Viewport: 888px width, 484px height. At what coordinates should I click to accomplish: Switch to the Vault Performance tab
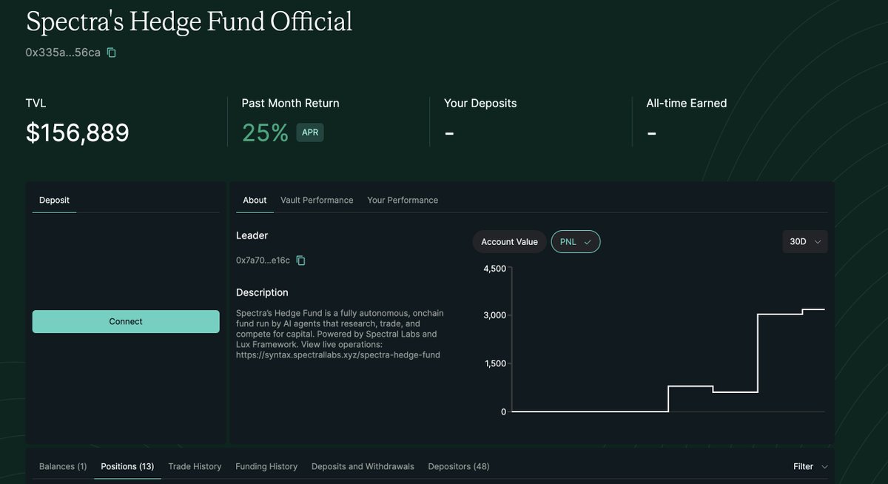pyautogui.click(x=317, y=200)
